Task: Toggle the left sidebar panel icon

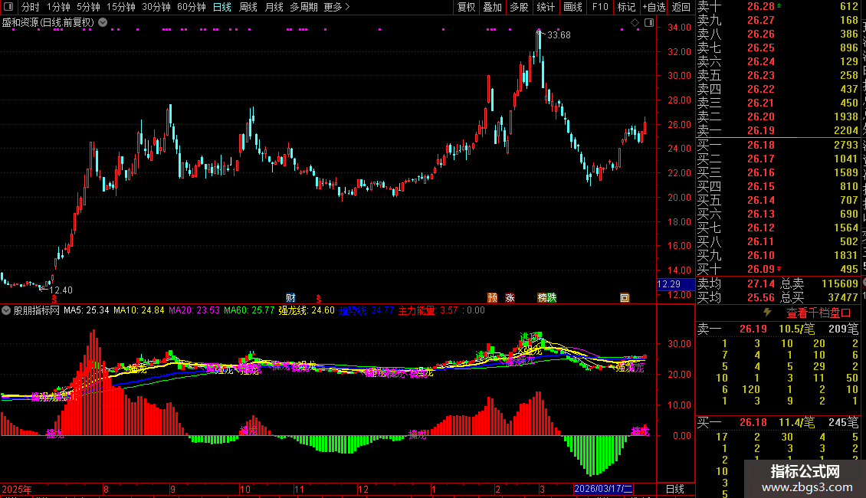Action: coord(8,7)
